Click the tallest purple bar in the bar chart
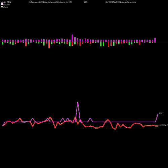The image size is (168, 168). [72, 38]
